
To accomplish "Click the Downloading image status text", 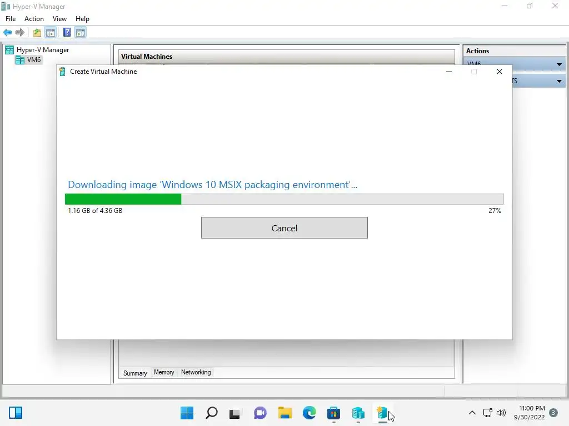I will (213, 185).
